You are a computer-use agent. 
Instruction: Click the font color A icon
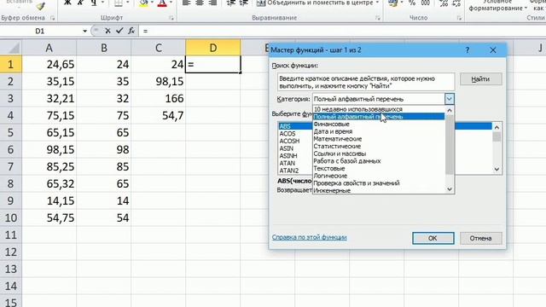(x=162, y=3)
